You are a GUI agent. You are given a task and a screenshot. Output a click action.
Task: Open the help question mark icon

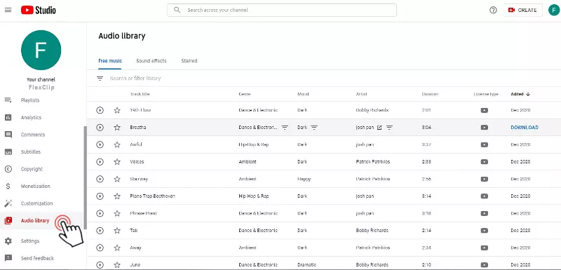pyautogui.click(x=494, y=10)
